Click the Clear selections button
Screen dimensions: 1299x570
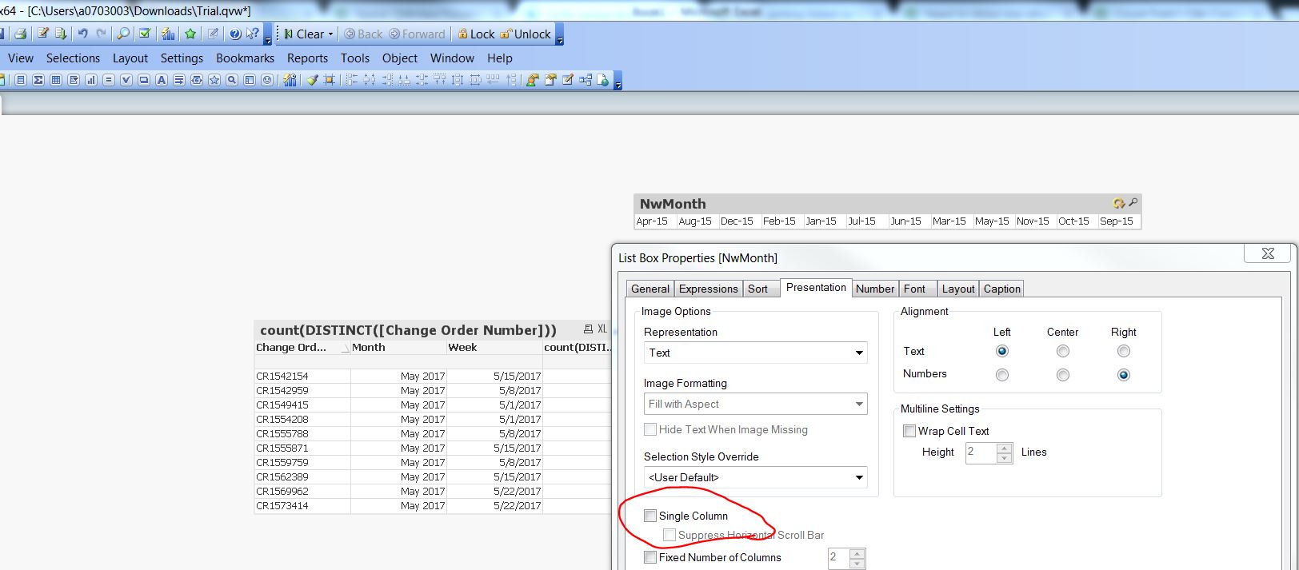[304, 34]
